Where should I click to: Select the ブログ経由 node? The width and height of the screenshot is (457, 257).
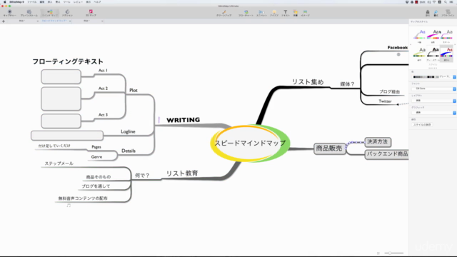coord(389,91)
